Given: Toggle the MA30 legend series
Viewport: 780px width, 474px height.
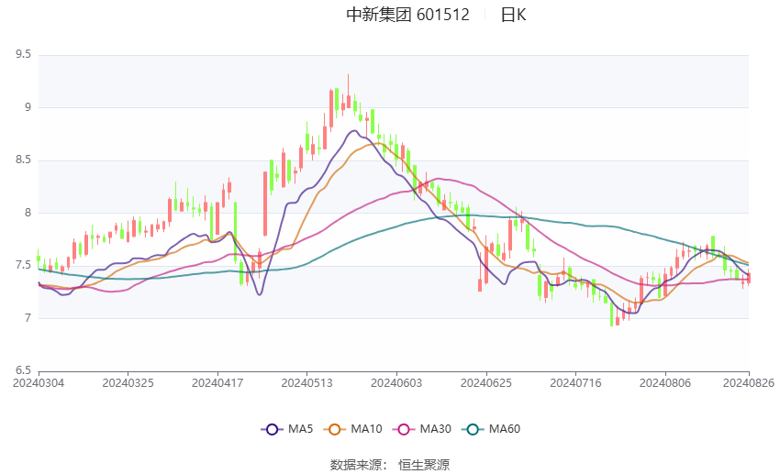Looking at the screenshot, I should point(422,429).
